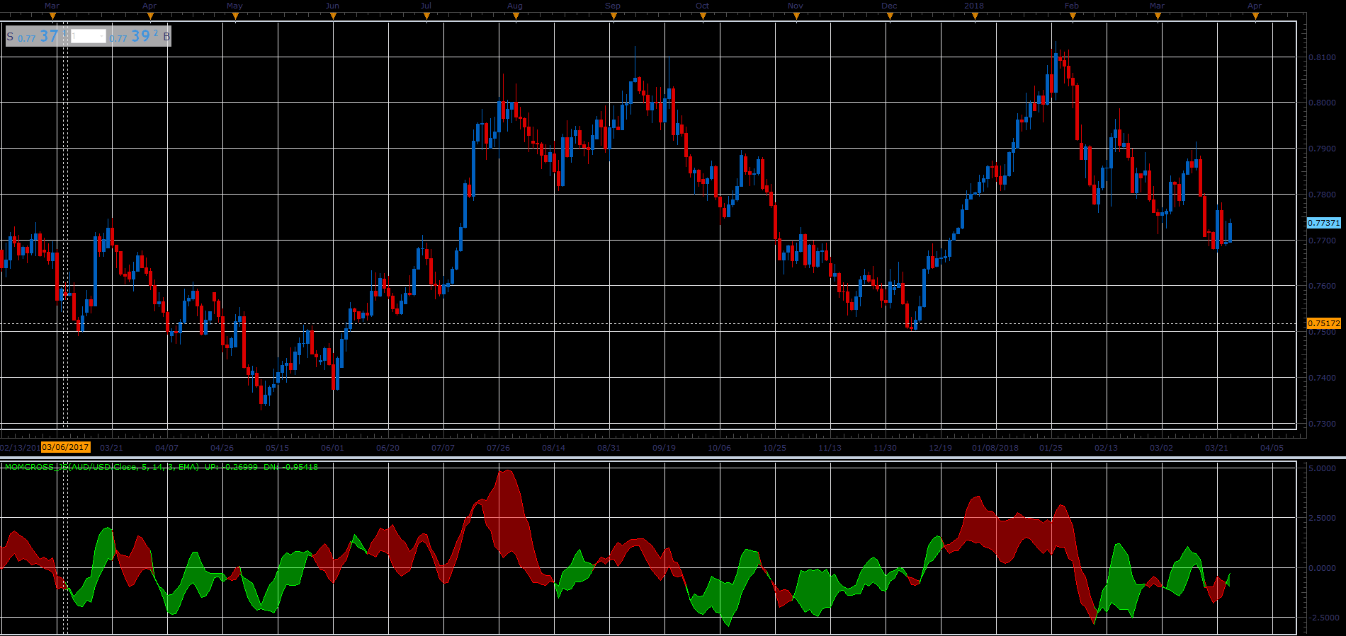
Task: Click the B buy price 0.7739 button
Action: pyautogui.click(x=140, y=36)
